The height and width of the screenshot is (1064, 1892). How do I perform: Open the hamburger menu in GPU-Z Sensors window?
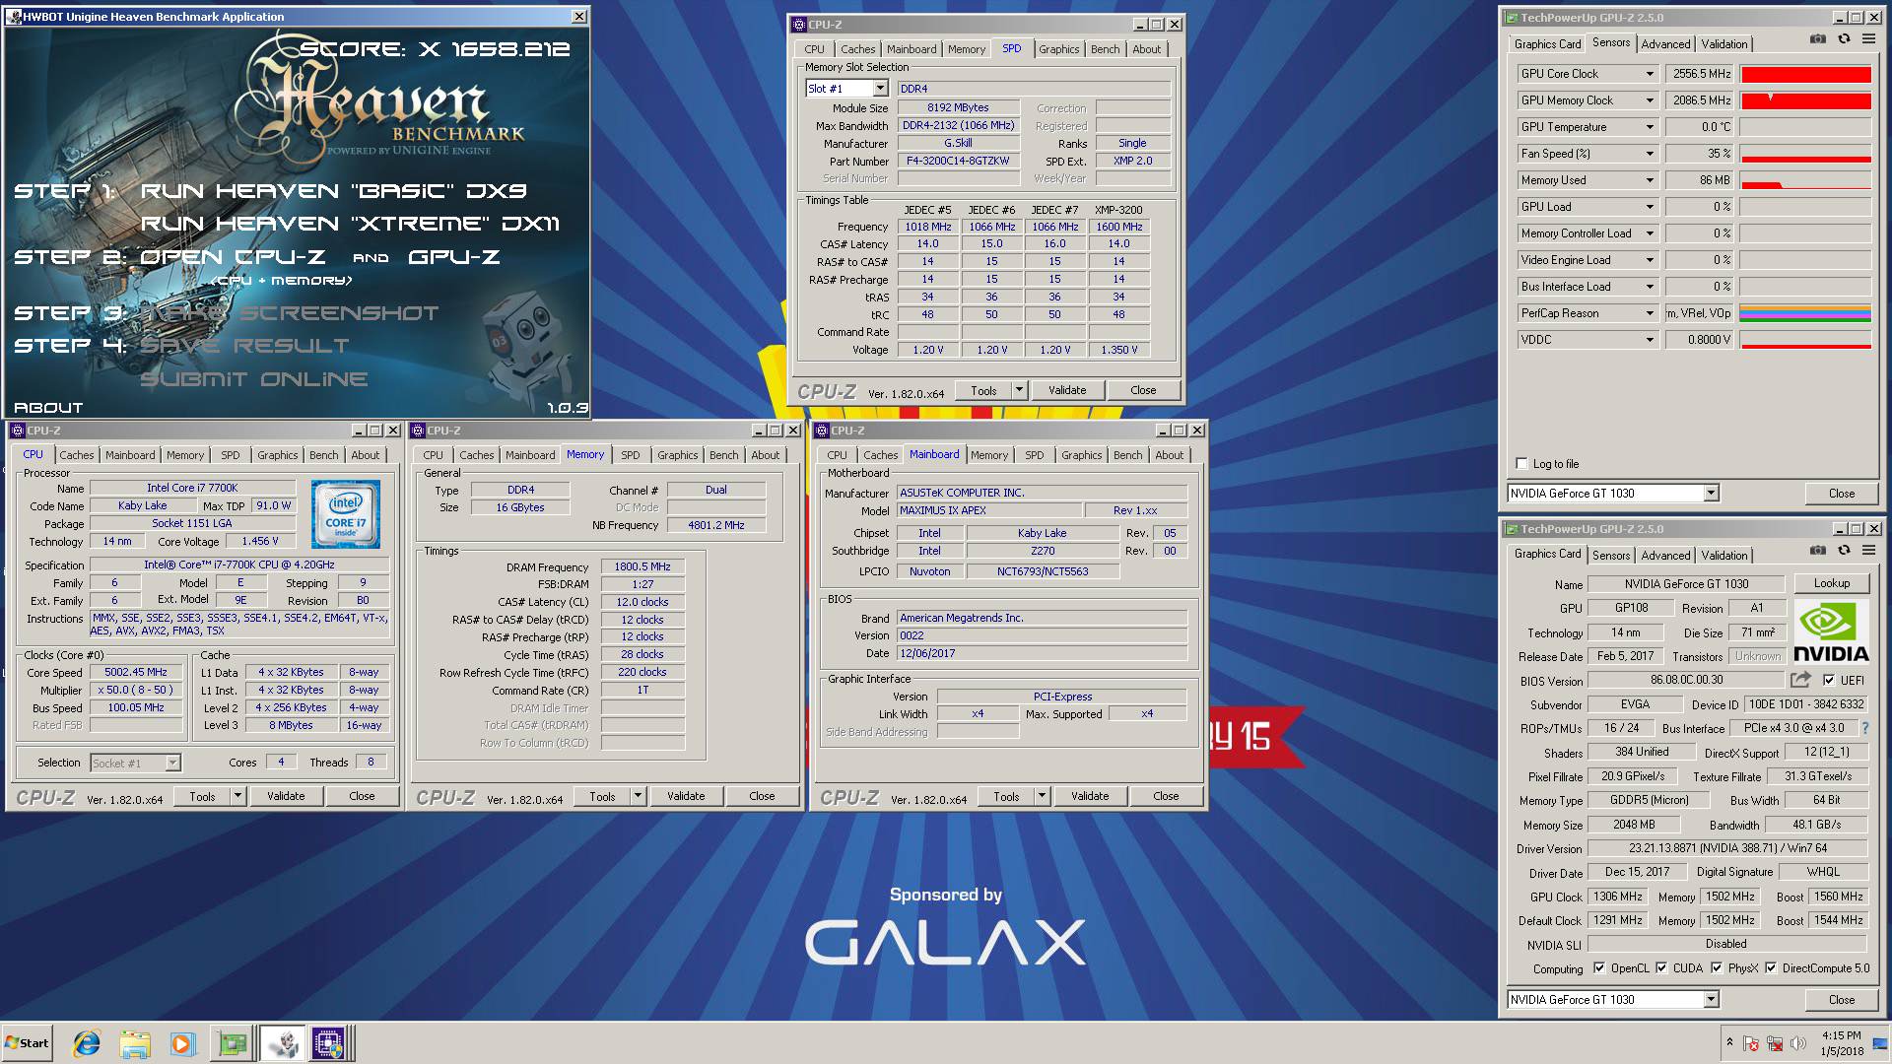click(1868, 39)
